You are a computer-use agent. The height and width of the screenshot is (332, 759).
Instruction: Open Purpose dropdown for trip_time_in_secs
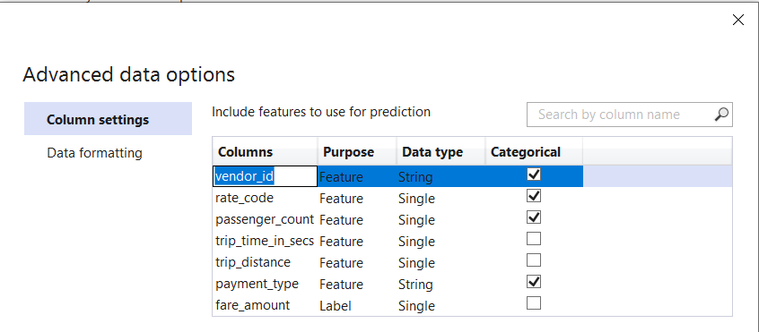(357, 242)
